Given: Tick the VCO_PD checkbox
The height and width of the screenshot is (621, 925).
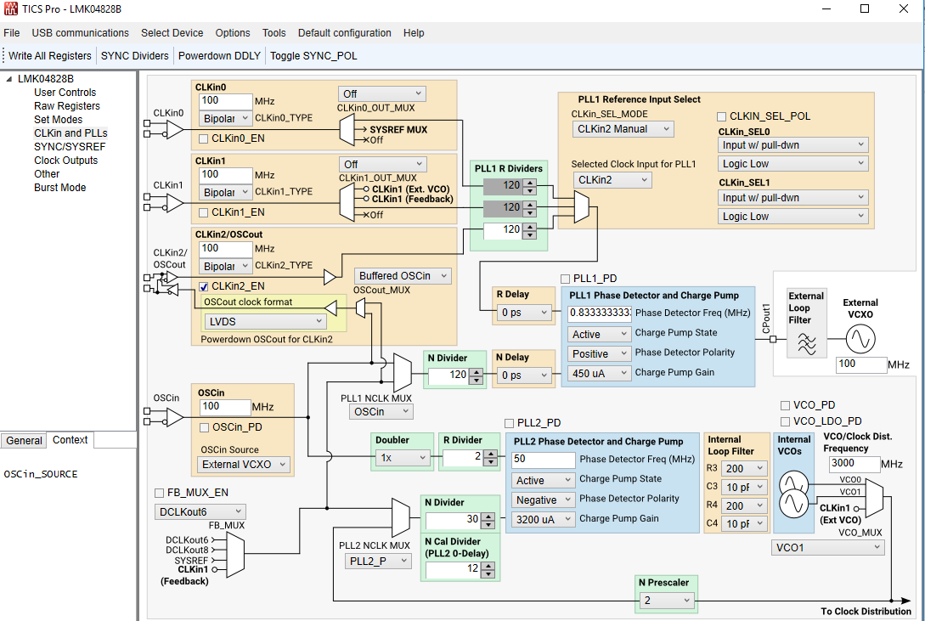Looking at the screenshot, I should (785, 405).
